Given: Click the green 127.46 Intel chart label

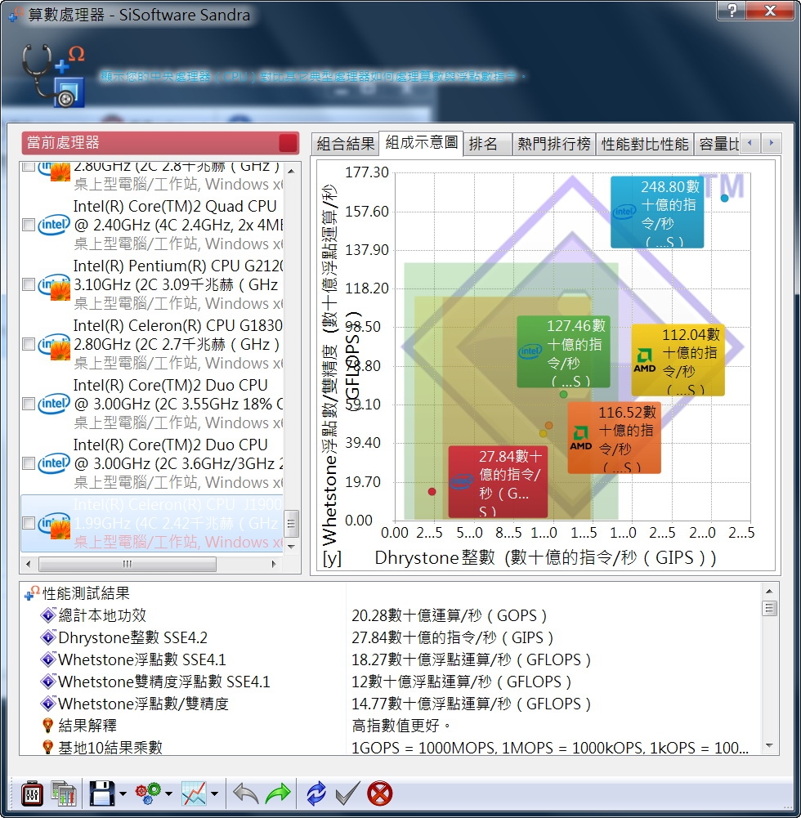Looking at the screenshot, I should (564, 351).
